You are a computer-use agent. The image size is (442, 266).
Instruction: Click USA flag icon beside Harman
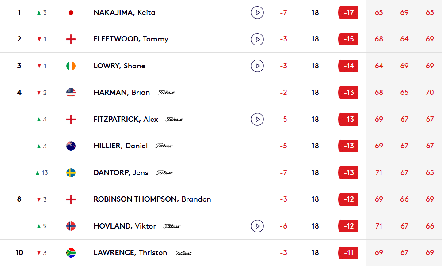pos(71,93)
